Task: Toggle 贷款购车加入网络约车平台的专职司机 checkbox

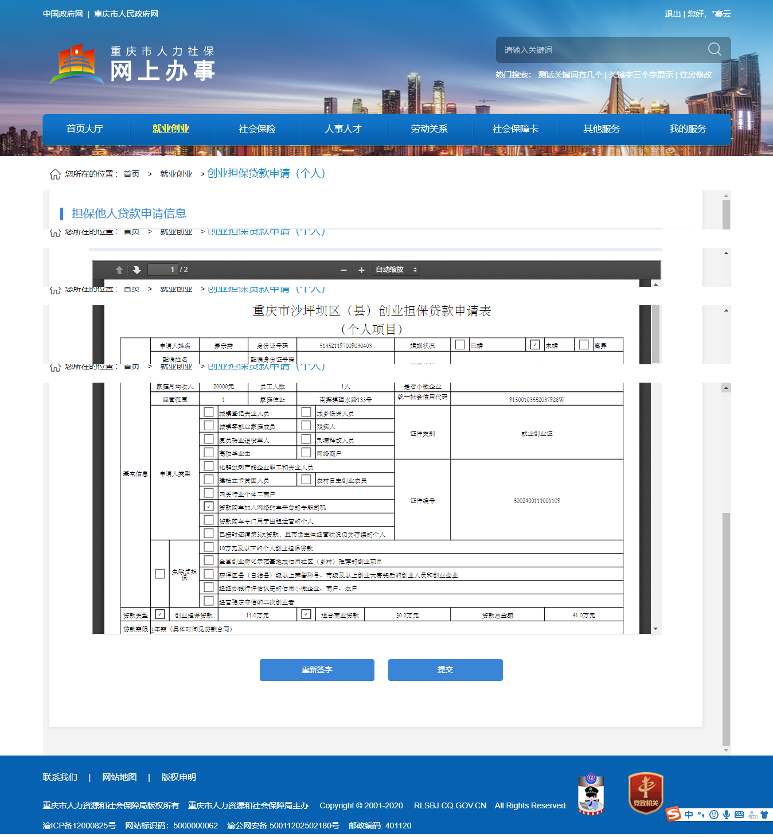Action: click(209, 507)
